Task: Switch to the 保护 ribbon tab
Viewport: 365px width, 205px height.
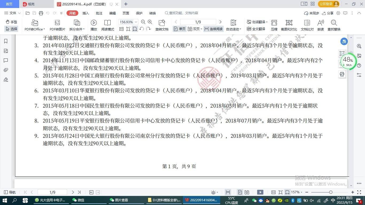Action: pos(139,13)
